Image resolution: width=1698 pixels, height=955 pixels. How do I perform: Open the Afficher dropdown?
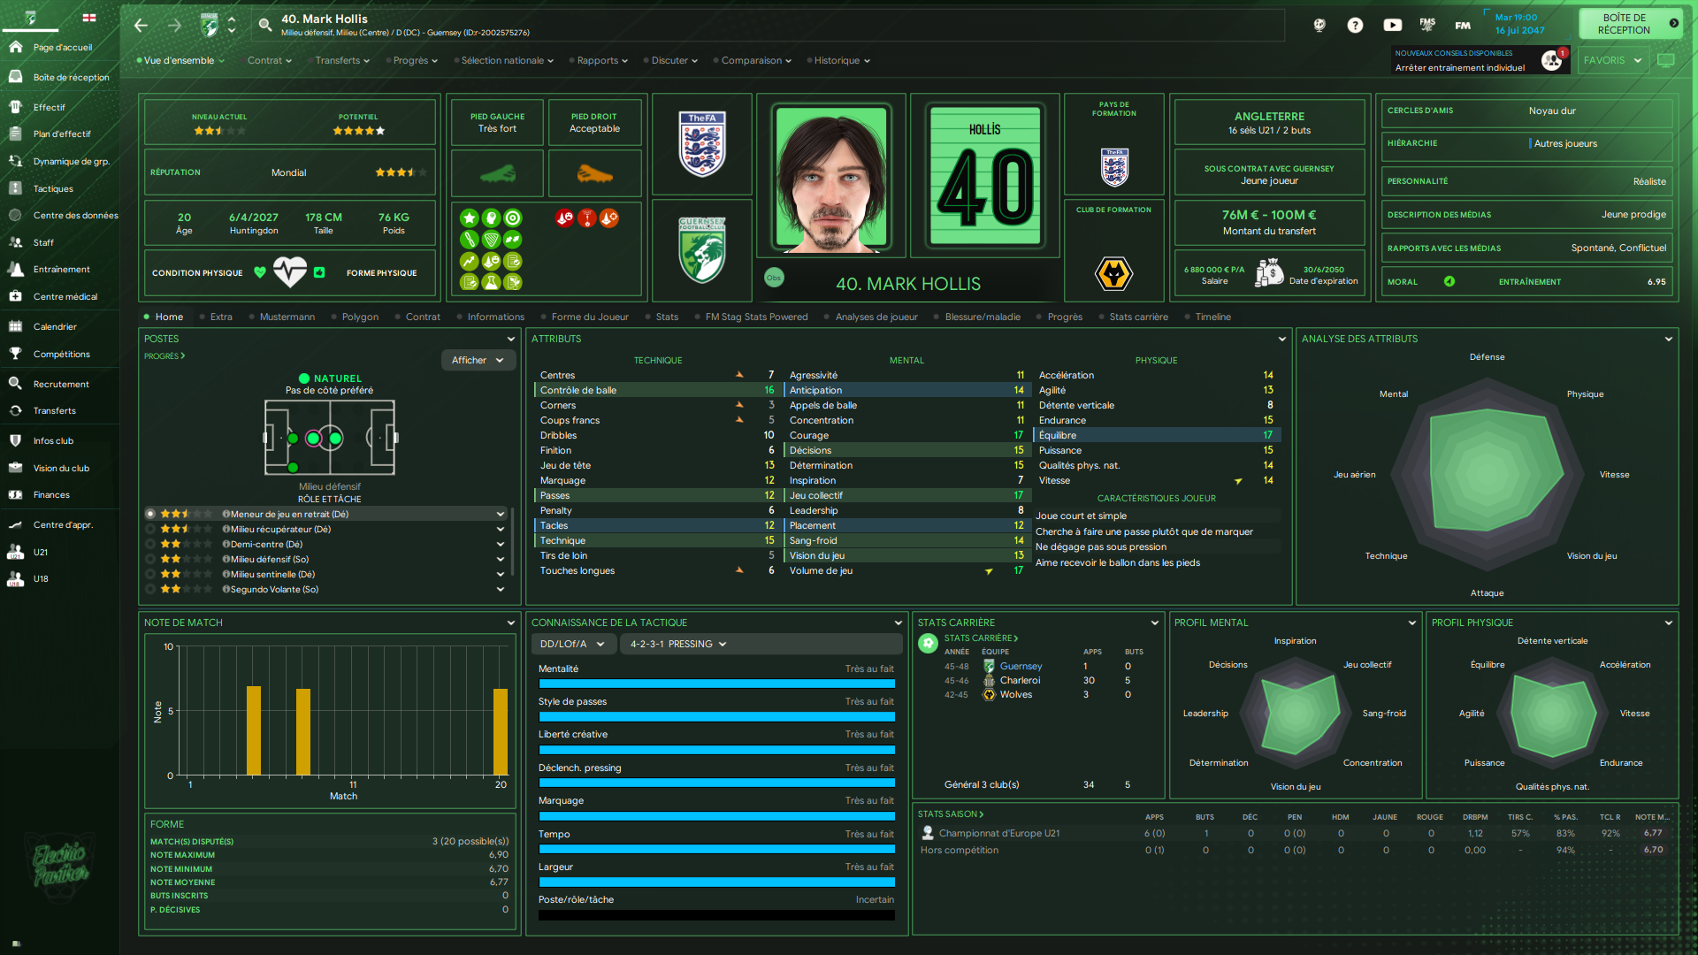click(x=478, y=360)
